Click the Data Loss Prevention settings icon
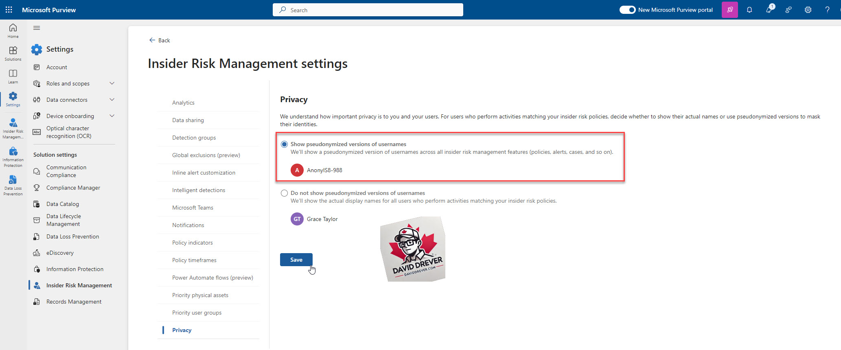 [x=37, y=236]
